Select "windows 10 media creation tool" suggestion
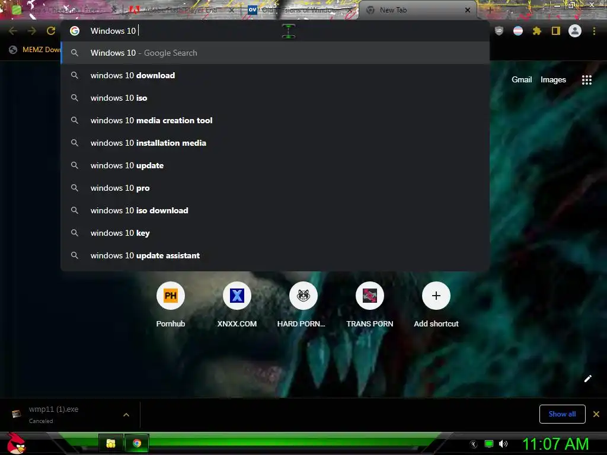This screenshot has height=455, width=607. pos(275,120)
